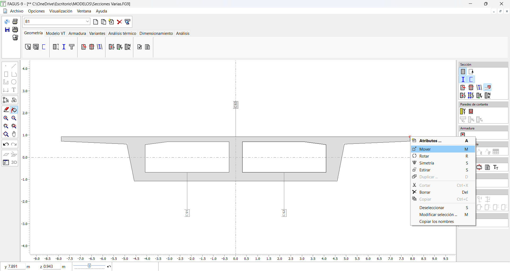510x271 pixels.
Task: Open the Archivo menu
Action: click(16, 11)
